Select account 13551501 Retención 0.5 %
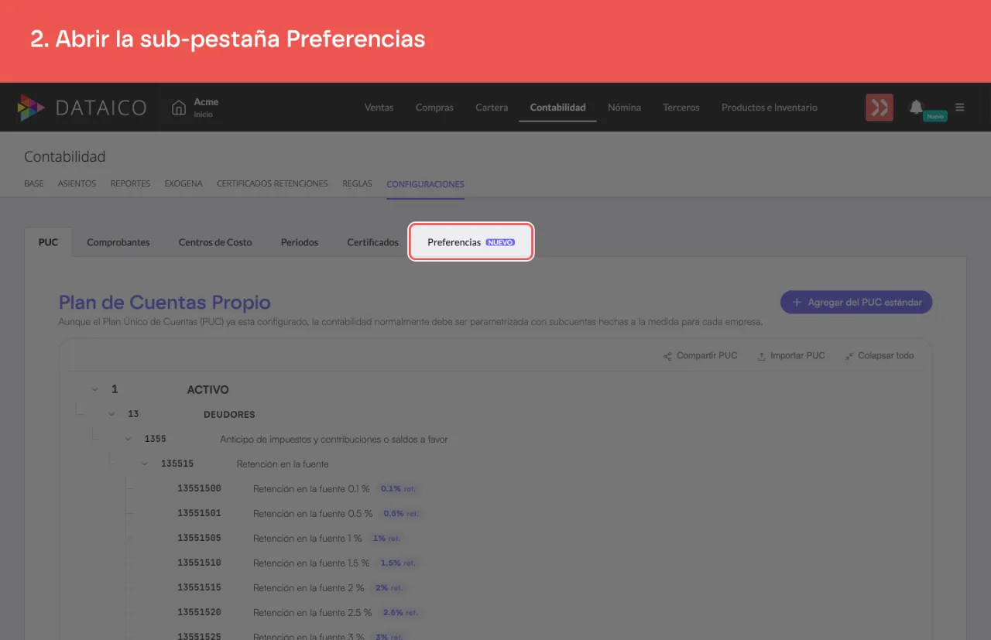This screenshot has width=991, height=640. point(275,513)
